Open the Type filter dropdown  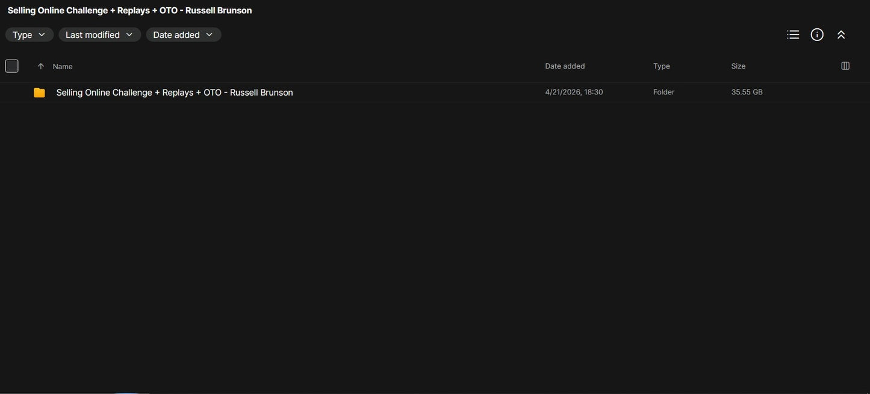[30, 35]
